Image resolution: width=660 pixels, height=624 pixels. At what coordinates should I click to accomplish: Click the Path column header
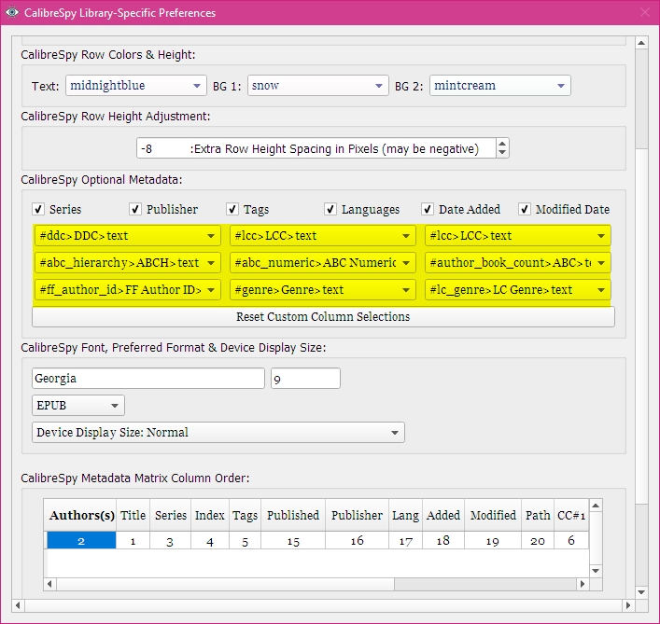[x=538, y=515]
